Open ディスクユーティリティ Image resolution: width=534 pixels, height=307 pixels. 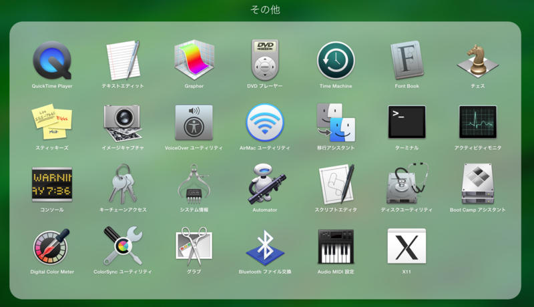[407, 184]
